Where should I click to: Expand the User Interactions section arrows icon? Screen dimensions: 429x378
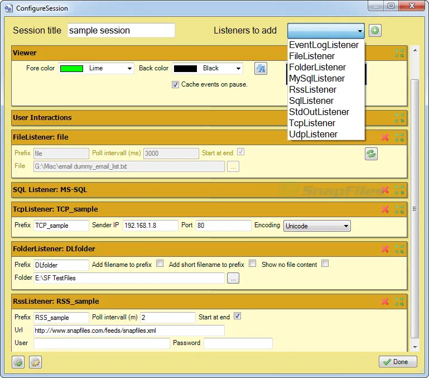coord(399,118)
